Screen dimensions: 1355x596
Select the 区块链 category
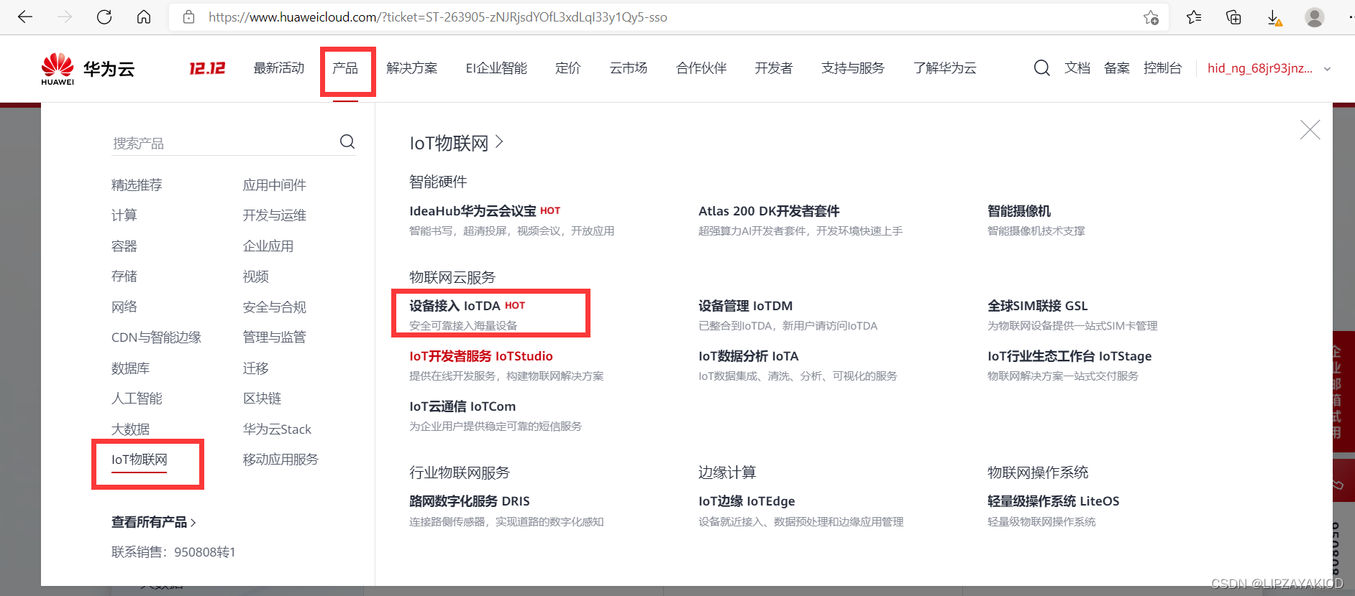(263, 399)
